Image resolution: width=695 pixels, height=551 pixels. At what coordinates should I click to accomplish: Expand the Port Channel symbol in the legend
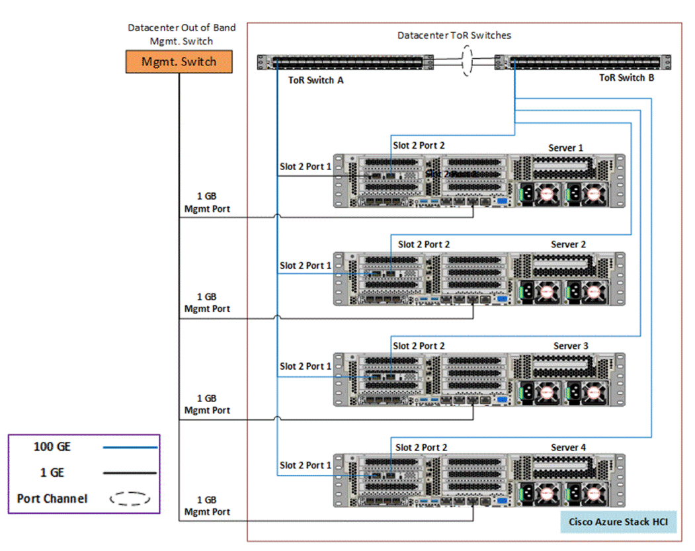point(131,499)
